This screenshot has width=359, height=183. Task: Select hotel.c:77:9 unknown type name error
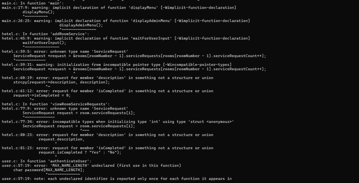(x=65, y=108)
